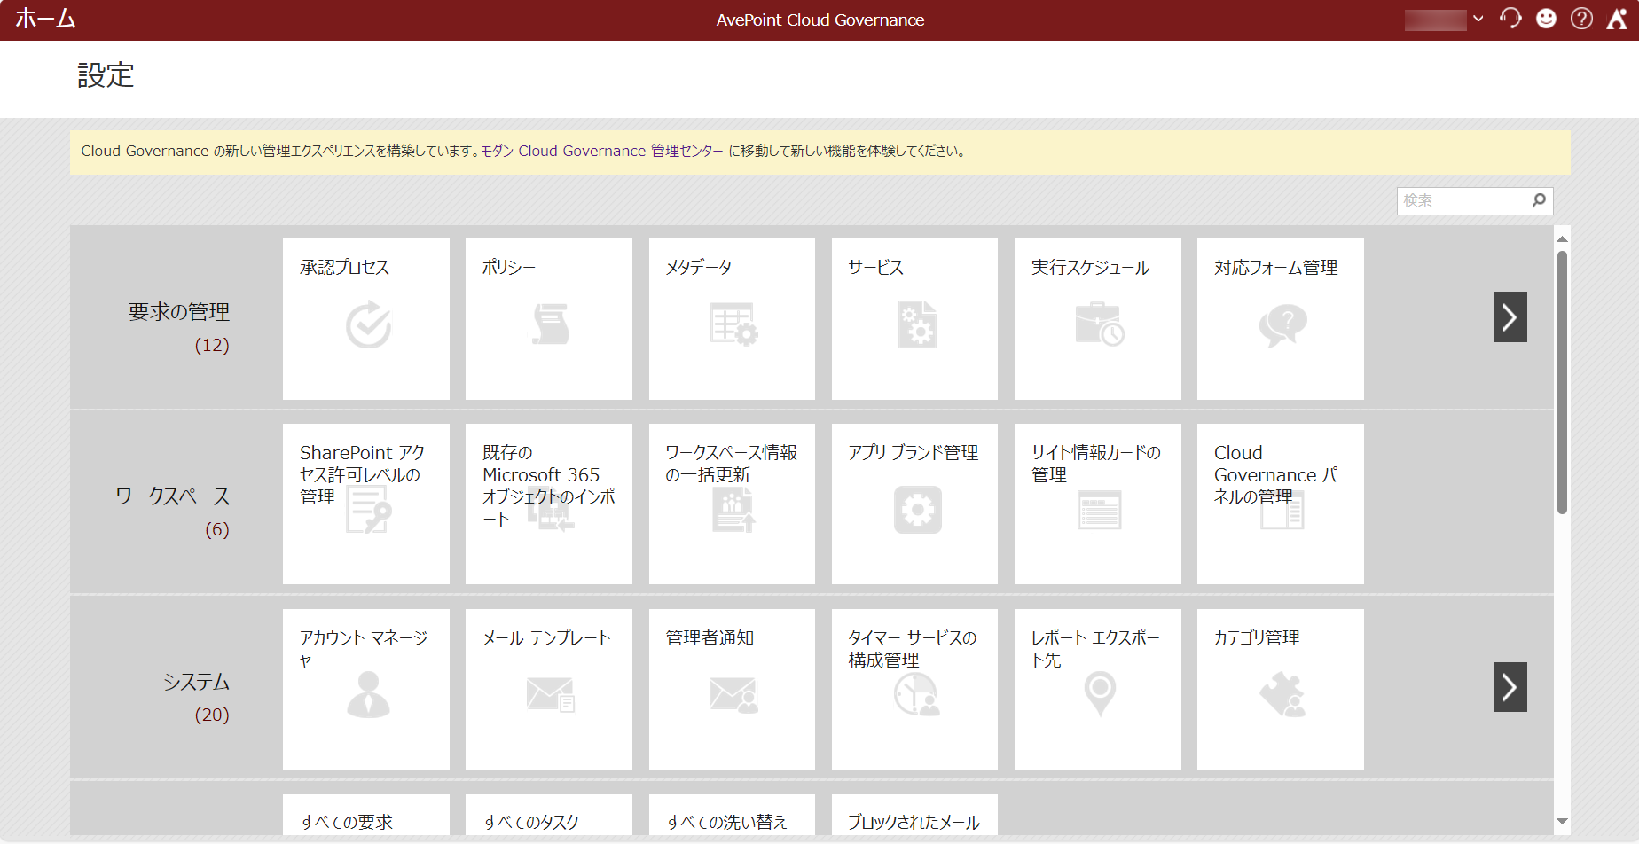Show more 要求の管理 tiles with arrow
This screenshot has width=1639, height=844.
click(x=1510, y=316)
